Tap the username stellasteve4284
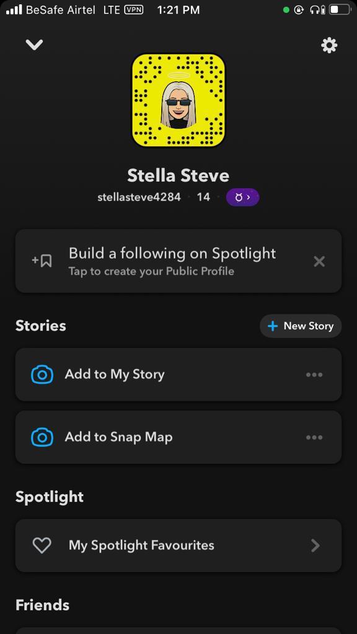 coord(139,198)
